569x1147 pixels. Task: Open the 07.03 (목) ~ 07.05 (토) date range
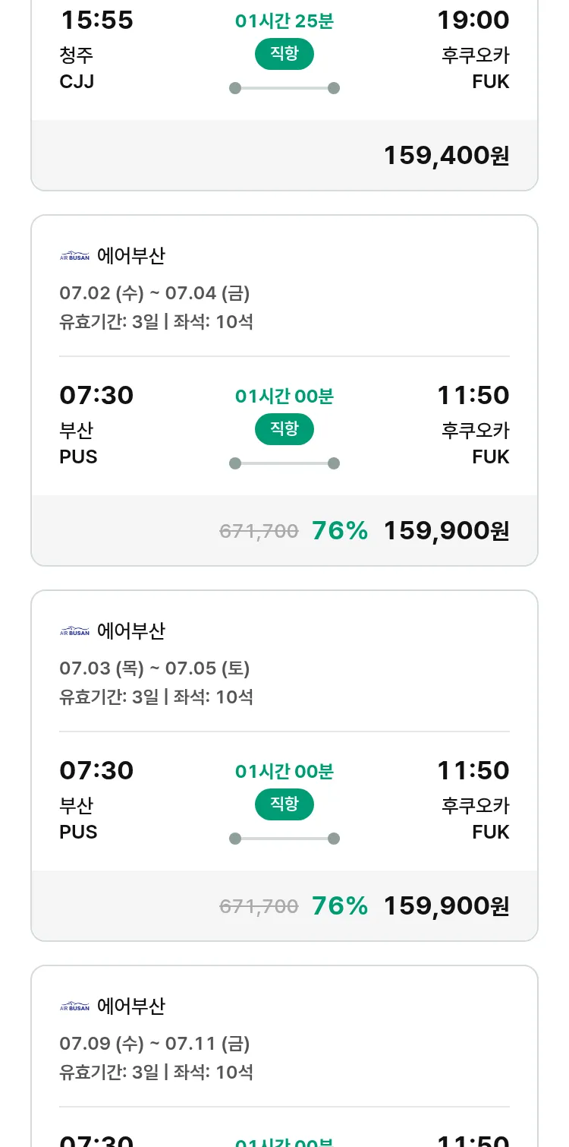coord(155,668)
